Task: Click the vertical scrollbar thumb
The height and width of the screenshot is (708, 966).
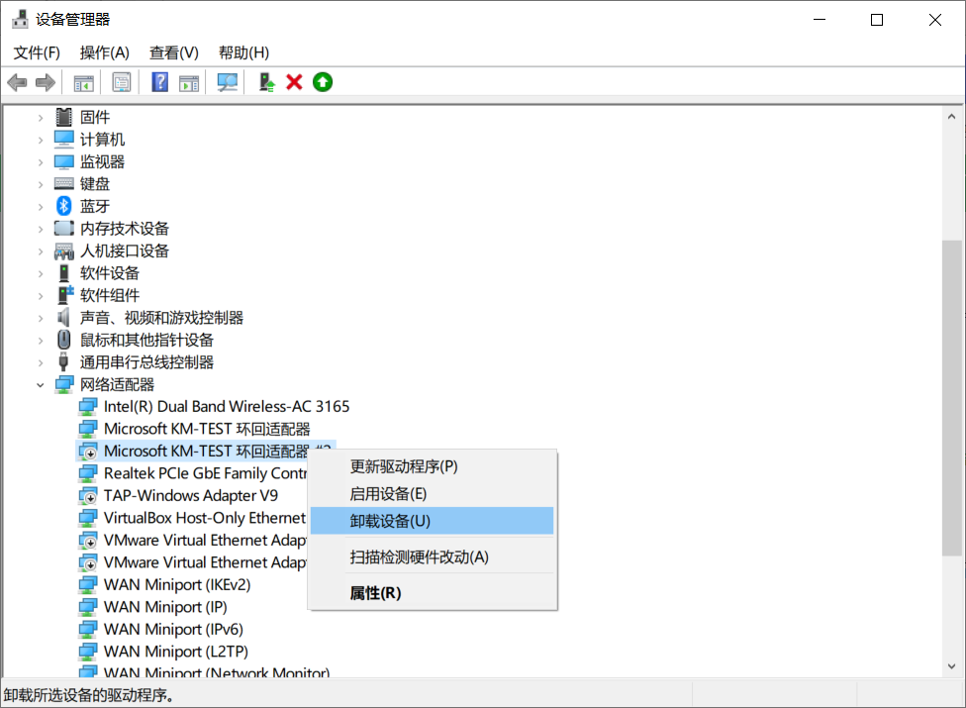Action: [x=952, y=398]
